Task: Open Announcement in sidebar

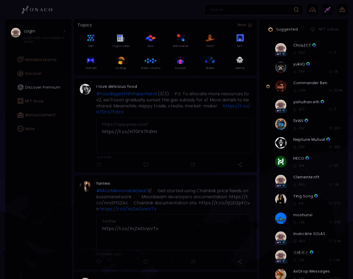Action: click(x=37, y=115)
